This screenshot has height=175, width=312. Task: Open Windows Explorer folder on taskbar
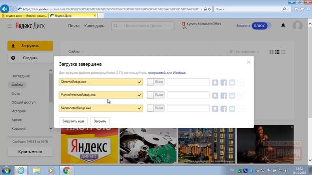pos(37,171)
